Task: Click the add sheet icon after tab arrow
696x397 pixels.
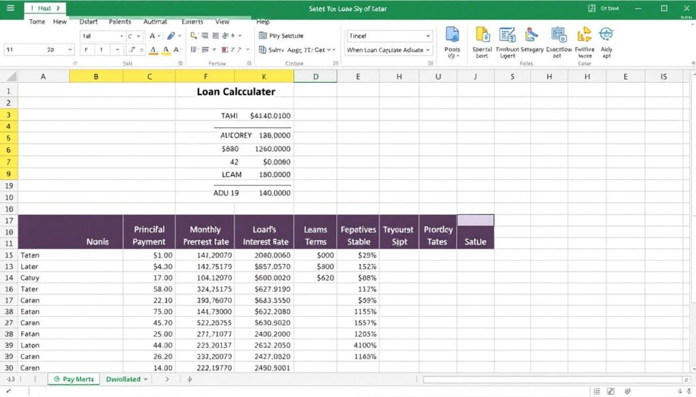Action: pos(190,379)
